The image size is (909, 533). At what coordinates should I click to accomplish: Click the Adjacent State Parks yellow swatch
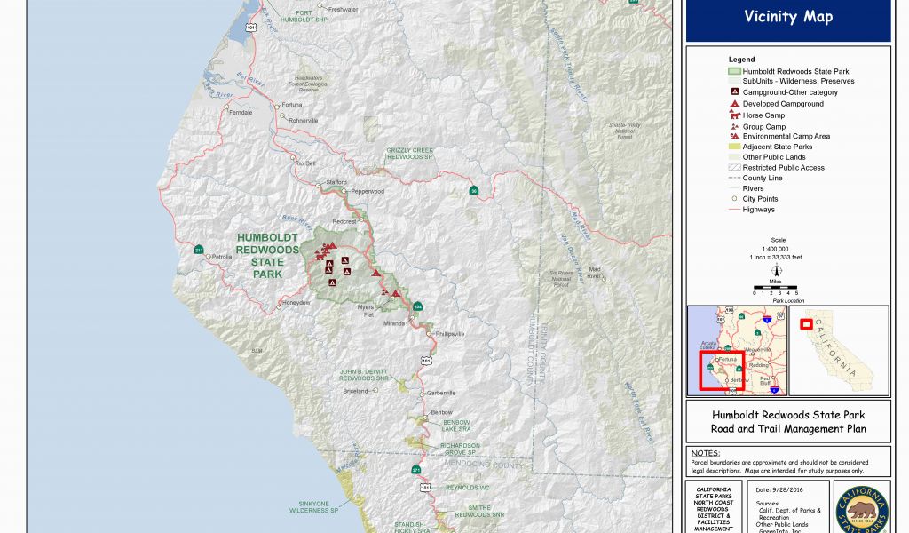pyautogui.click(x=734, y=147)
